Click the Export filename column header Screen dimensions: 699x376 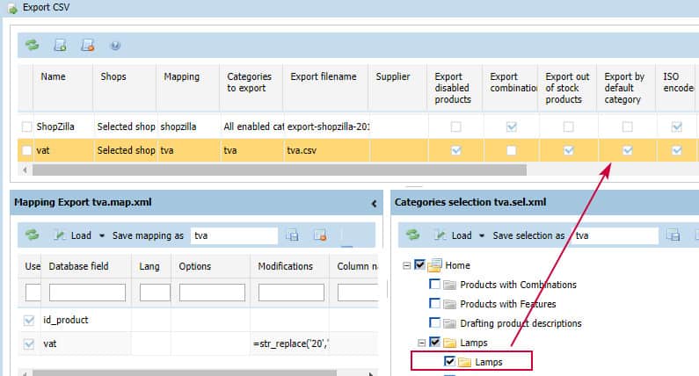323,77
